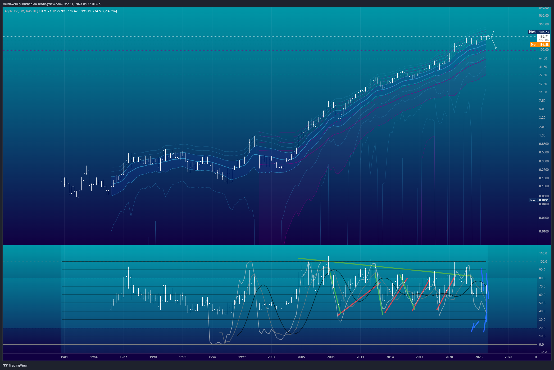Click the Mikhiavelli author name in header
The height and width of the screenshot is (370, 554).
(x=10, y=4)
